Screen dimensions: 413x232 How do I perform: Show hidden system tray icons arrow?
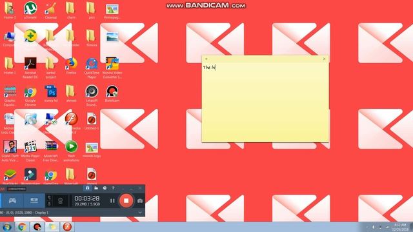point(367,227)
